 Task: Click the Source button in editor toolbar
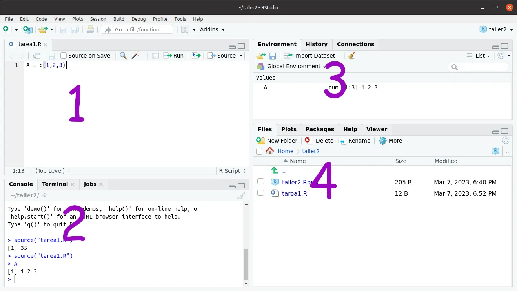(x=222, y=56)
